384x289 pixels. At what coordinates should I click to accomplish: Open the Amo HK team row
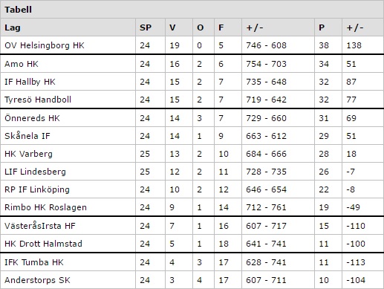coord(192,64)
